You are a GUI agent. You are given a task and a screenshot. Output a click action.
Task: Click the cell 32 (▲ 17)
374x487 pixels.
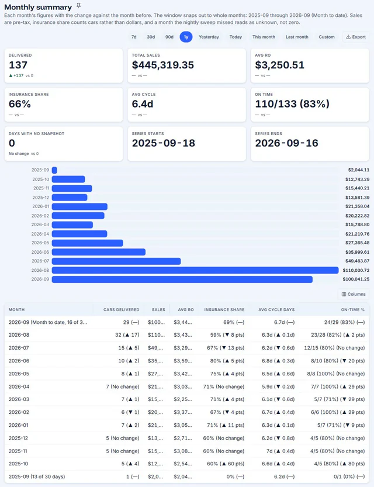127,335
